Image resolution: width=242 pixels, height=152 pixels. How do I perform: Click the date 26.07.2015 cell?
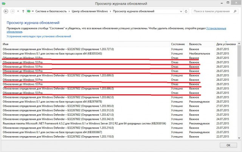(x=223, y=111)
